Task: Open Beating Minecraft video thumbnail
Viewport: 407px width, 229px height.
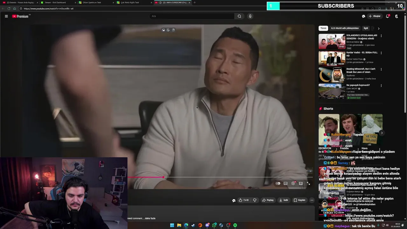Action: point(332,75)
